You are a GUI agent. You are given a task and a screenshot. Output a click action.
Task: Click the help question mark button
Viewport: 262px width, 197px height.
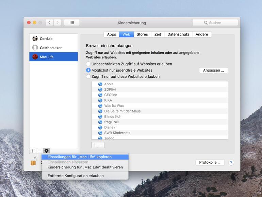(231, 162)
